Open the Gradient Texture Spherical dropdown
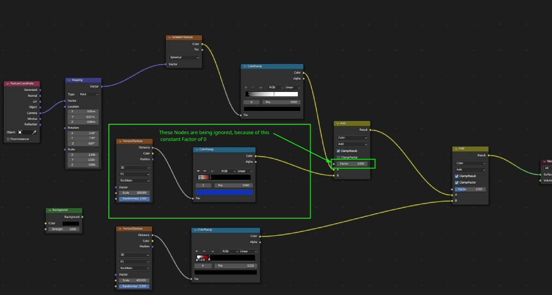Screen dimensions: 552x295 [x=184, y=57]
